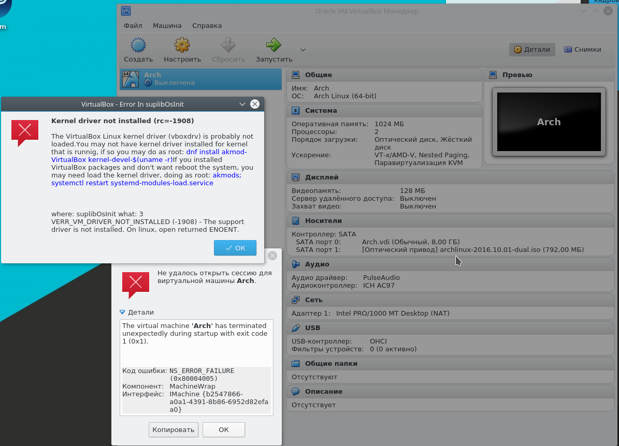
Task: Click the Описание speech bubble icon
Action: tap(295, 391)
